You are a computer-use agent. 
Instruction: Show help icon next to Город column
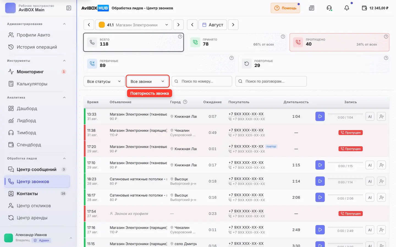(185, 102)
